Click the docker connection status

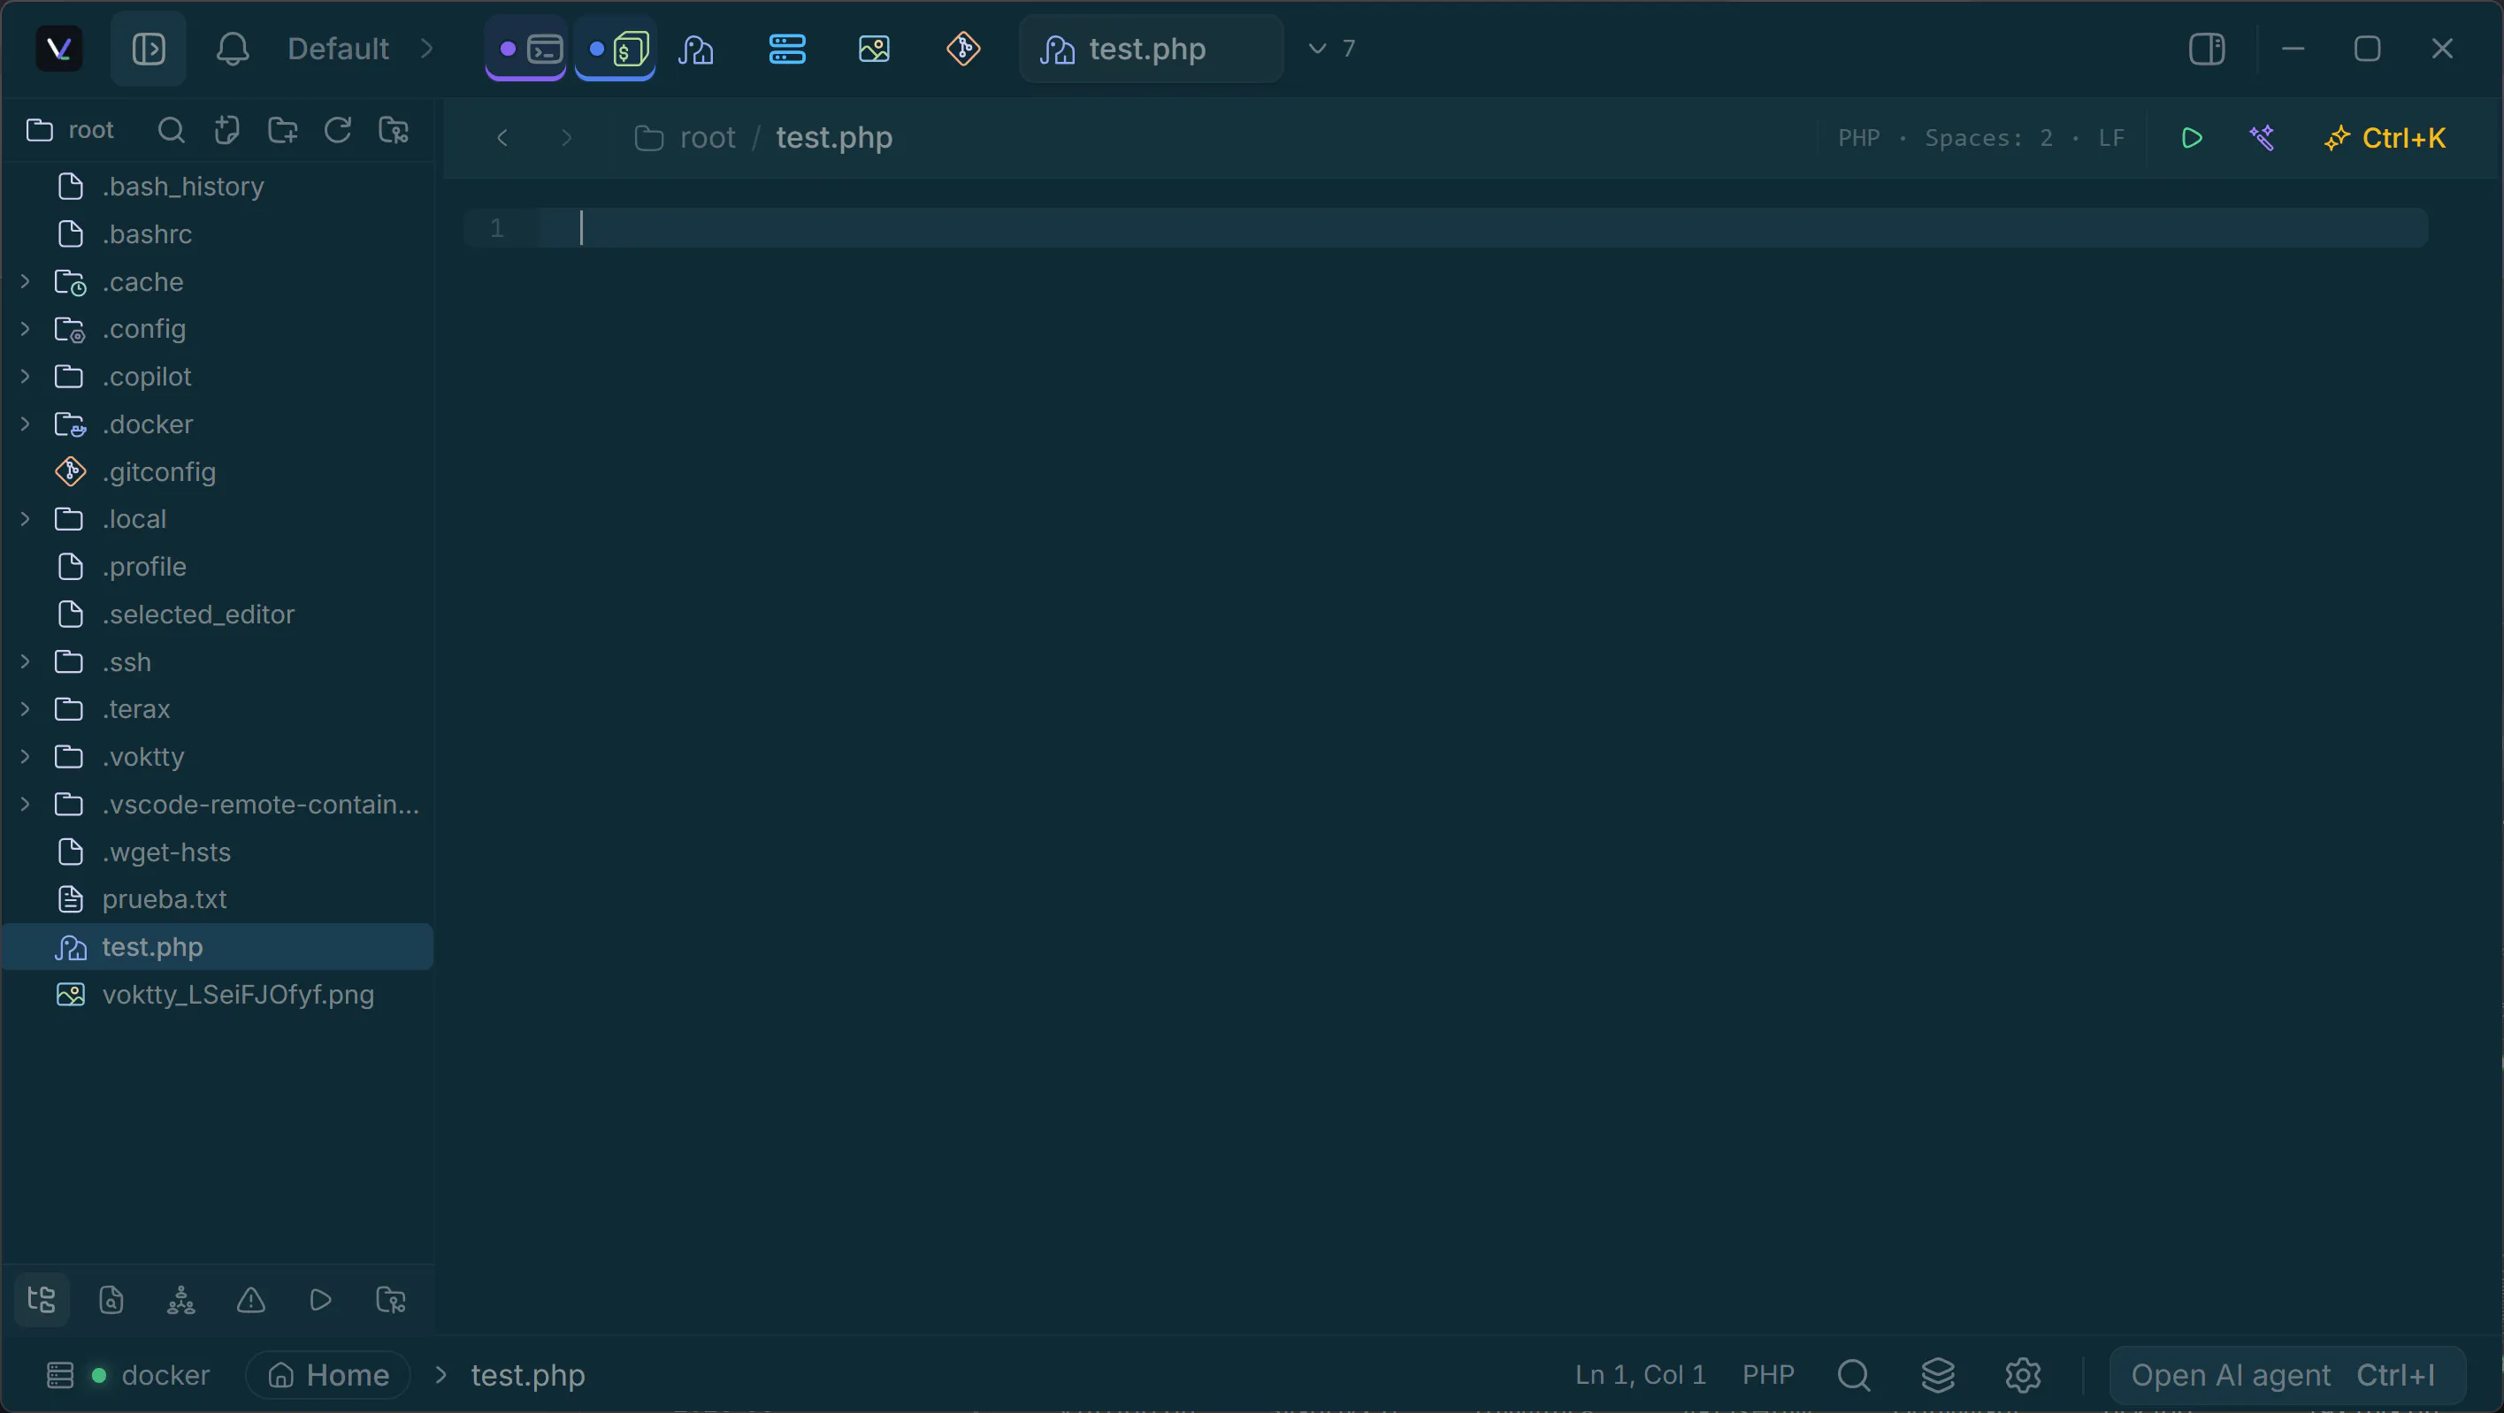pyautogui.click(x=129, y=1375)
